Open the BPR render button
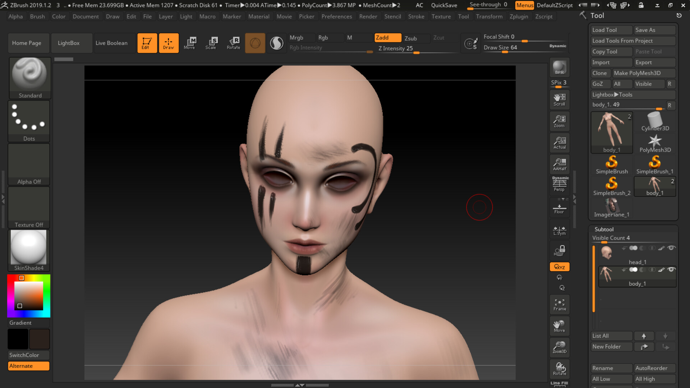Viewport: 690px width, 388px height. tap(559, 68)
